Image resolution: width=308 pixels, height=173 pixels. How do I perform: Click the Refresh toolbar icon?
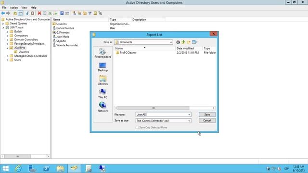click(x=50, y=13)
